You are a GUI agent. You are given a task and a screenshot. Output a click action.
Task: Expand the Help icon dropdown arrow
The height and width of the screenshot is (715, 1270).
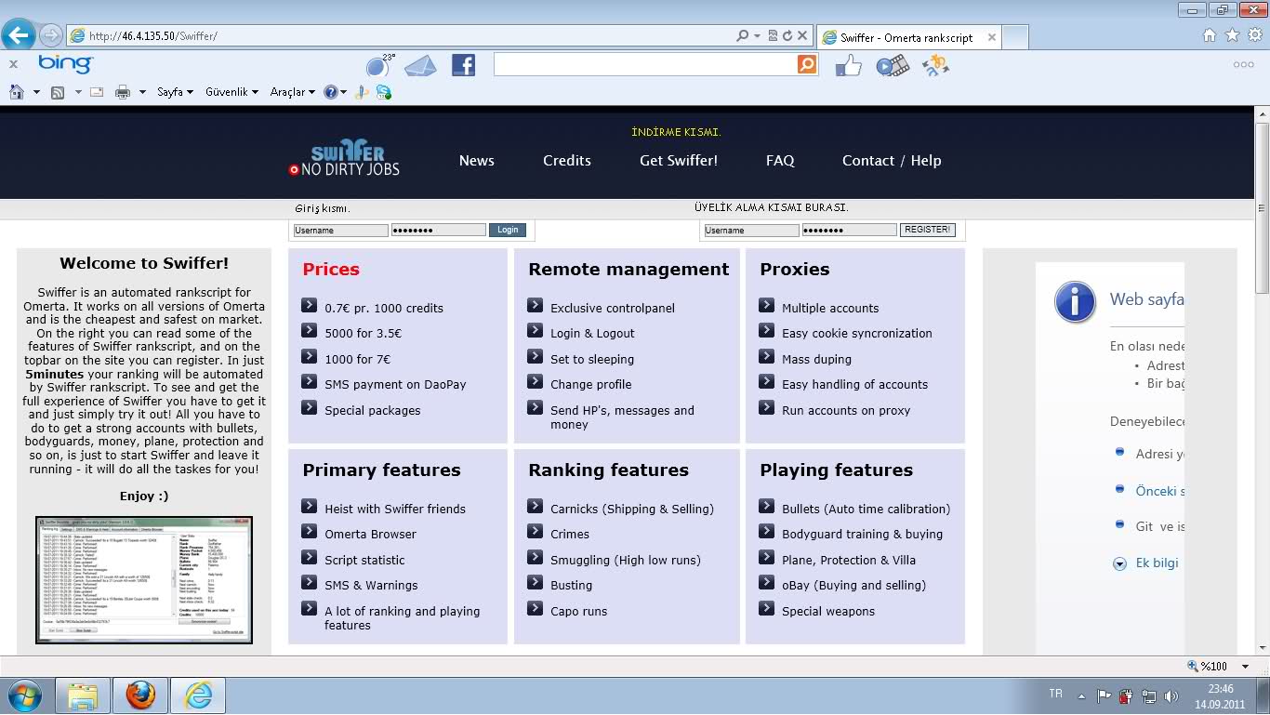(x=344, y=92)
